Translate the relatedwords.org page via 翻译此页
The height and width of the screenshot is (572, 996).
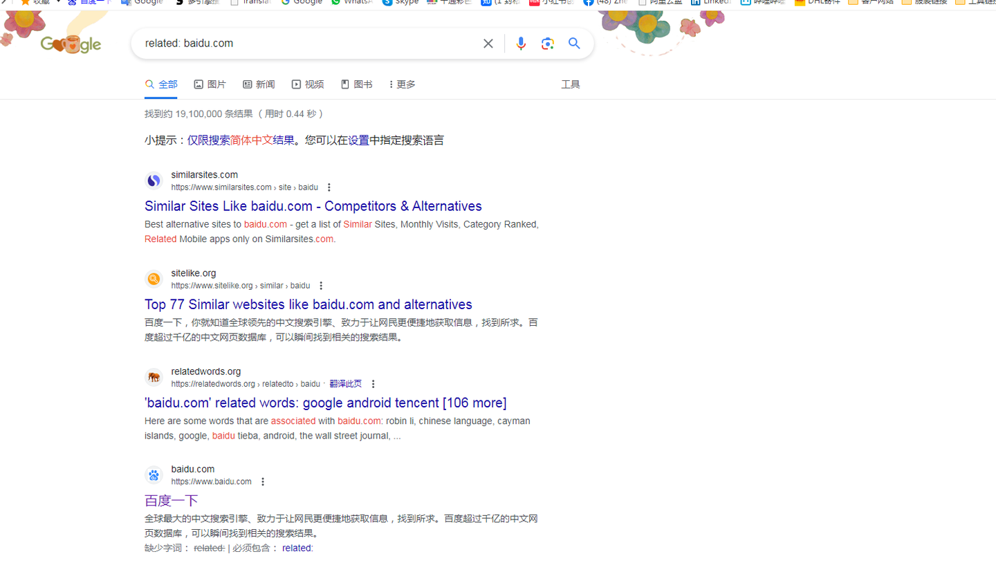pyautogui.click(x=345, y=384)
